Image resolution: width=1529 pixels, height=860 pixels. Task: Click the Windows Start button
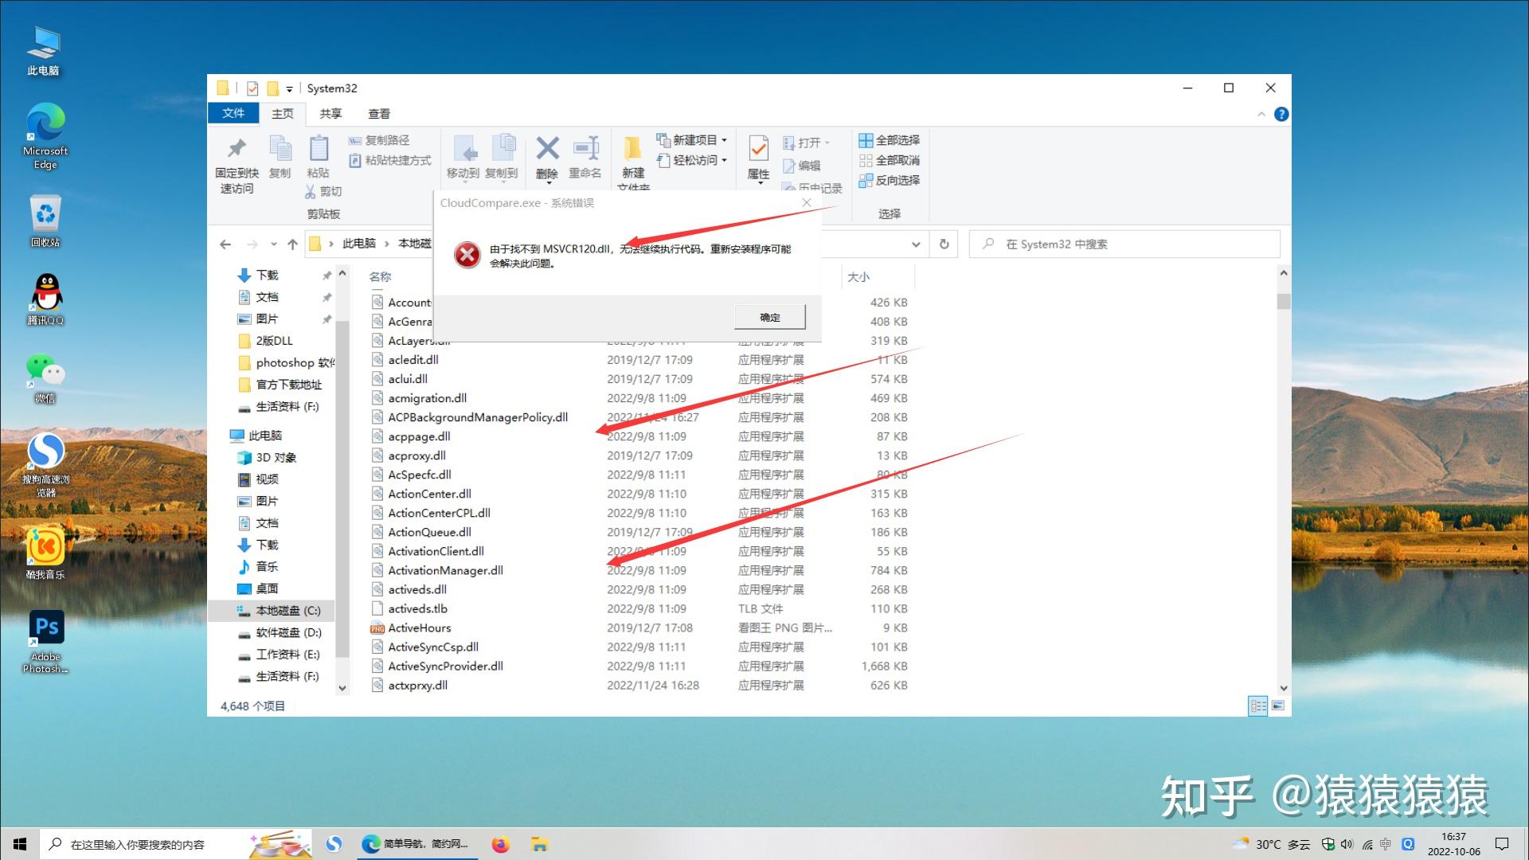click(x=19, y=845)
